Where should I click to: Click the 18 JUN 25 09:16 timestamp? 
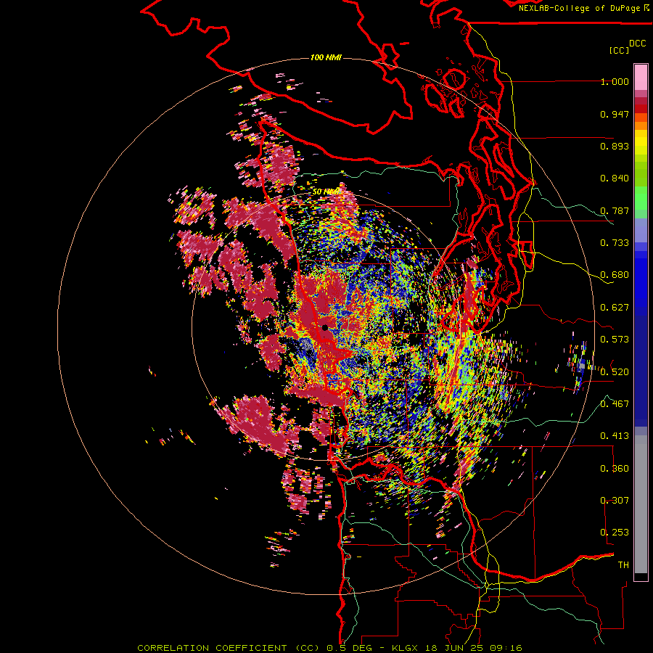[x=474, y=648]
